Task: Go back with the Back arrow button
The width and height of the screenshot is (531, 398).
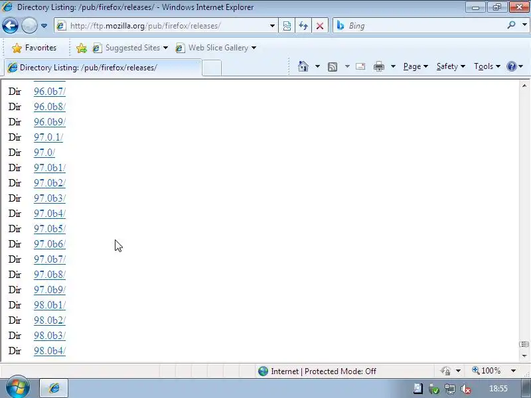Action: pyautogui.click(x=10, y=26)
